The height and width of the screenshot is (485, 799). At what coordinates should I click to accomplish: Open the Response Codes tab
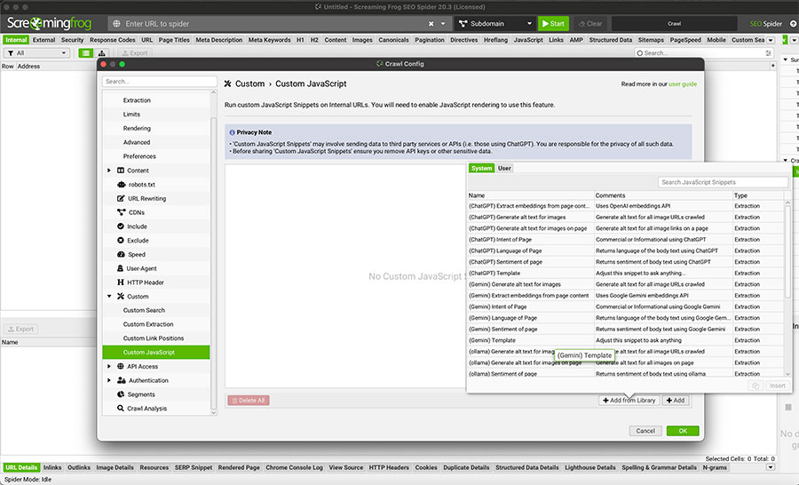[x=113, y=40]
